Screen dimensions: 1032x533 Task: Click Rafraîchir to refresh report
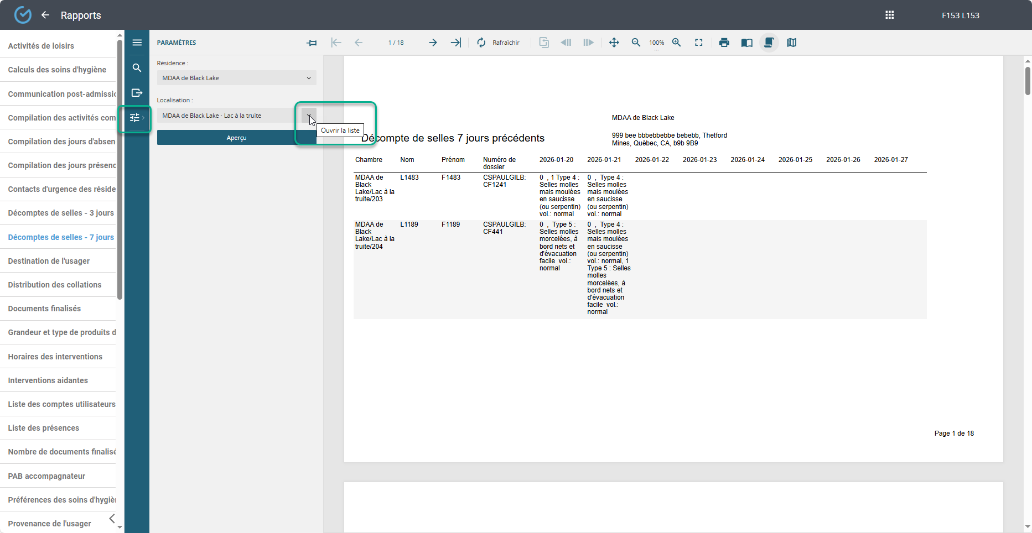tap(499, 43)
